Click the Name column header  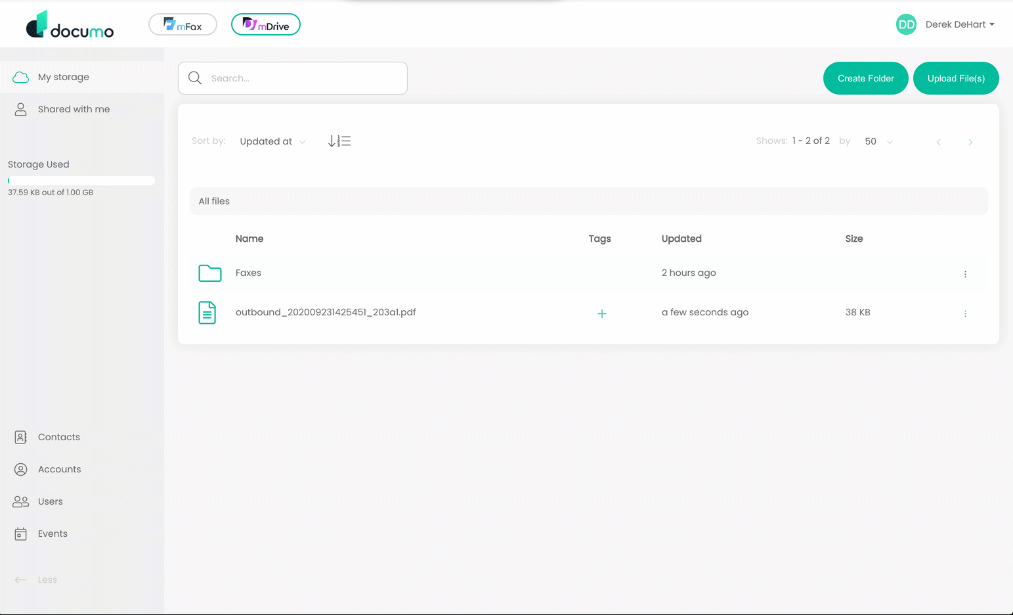[249, 239]
